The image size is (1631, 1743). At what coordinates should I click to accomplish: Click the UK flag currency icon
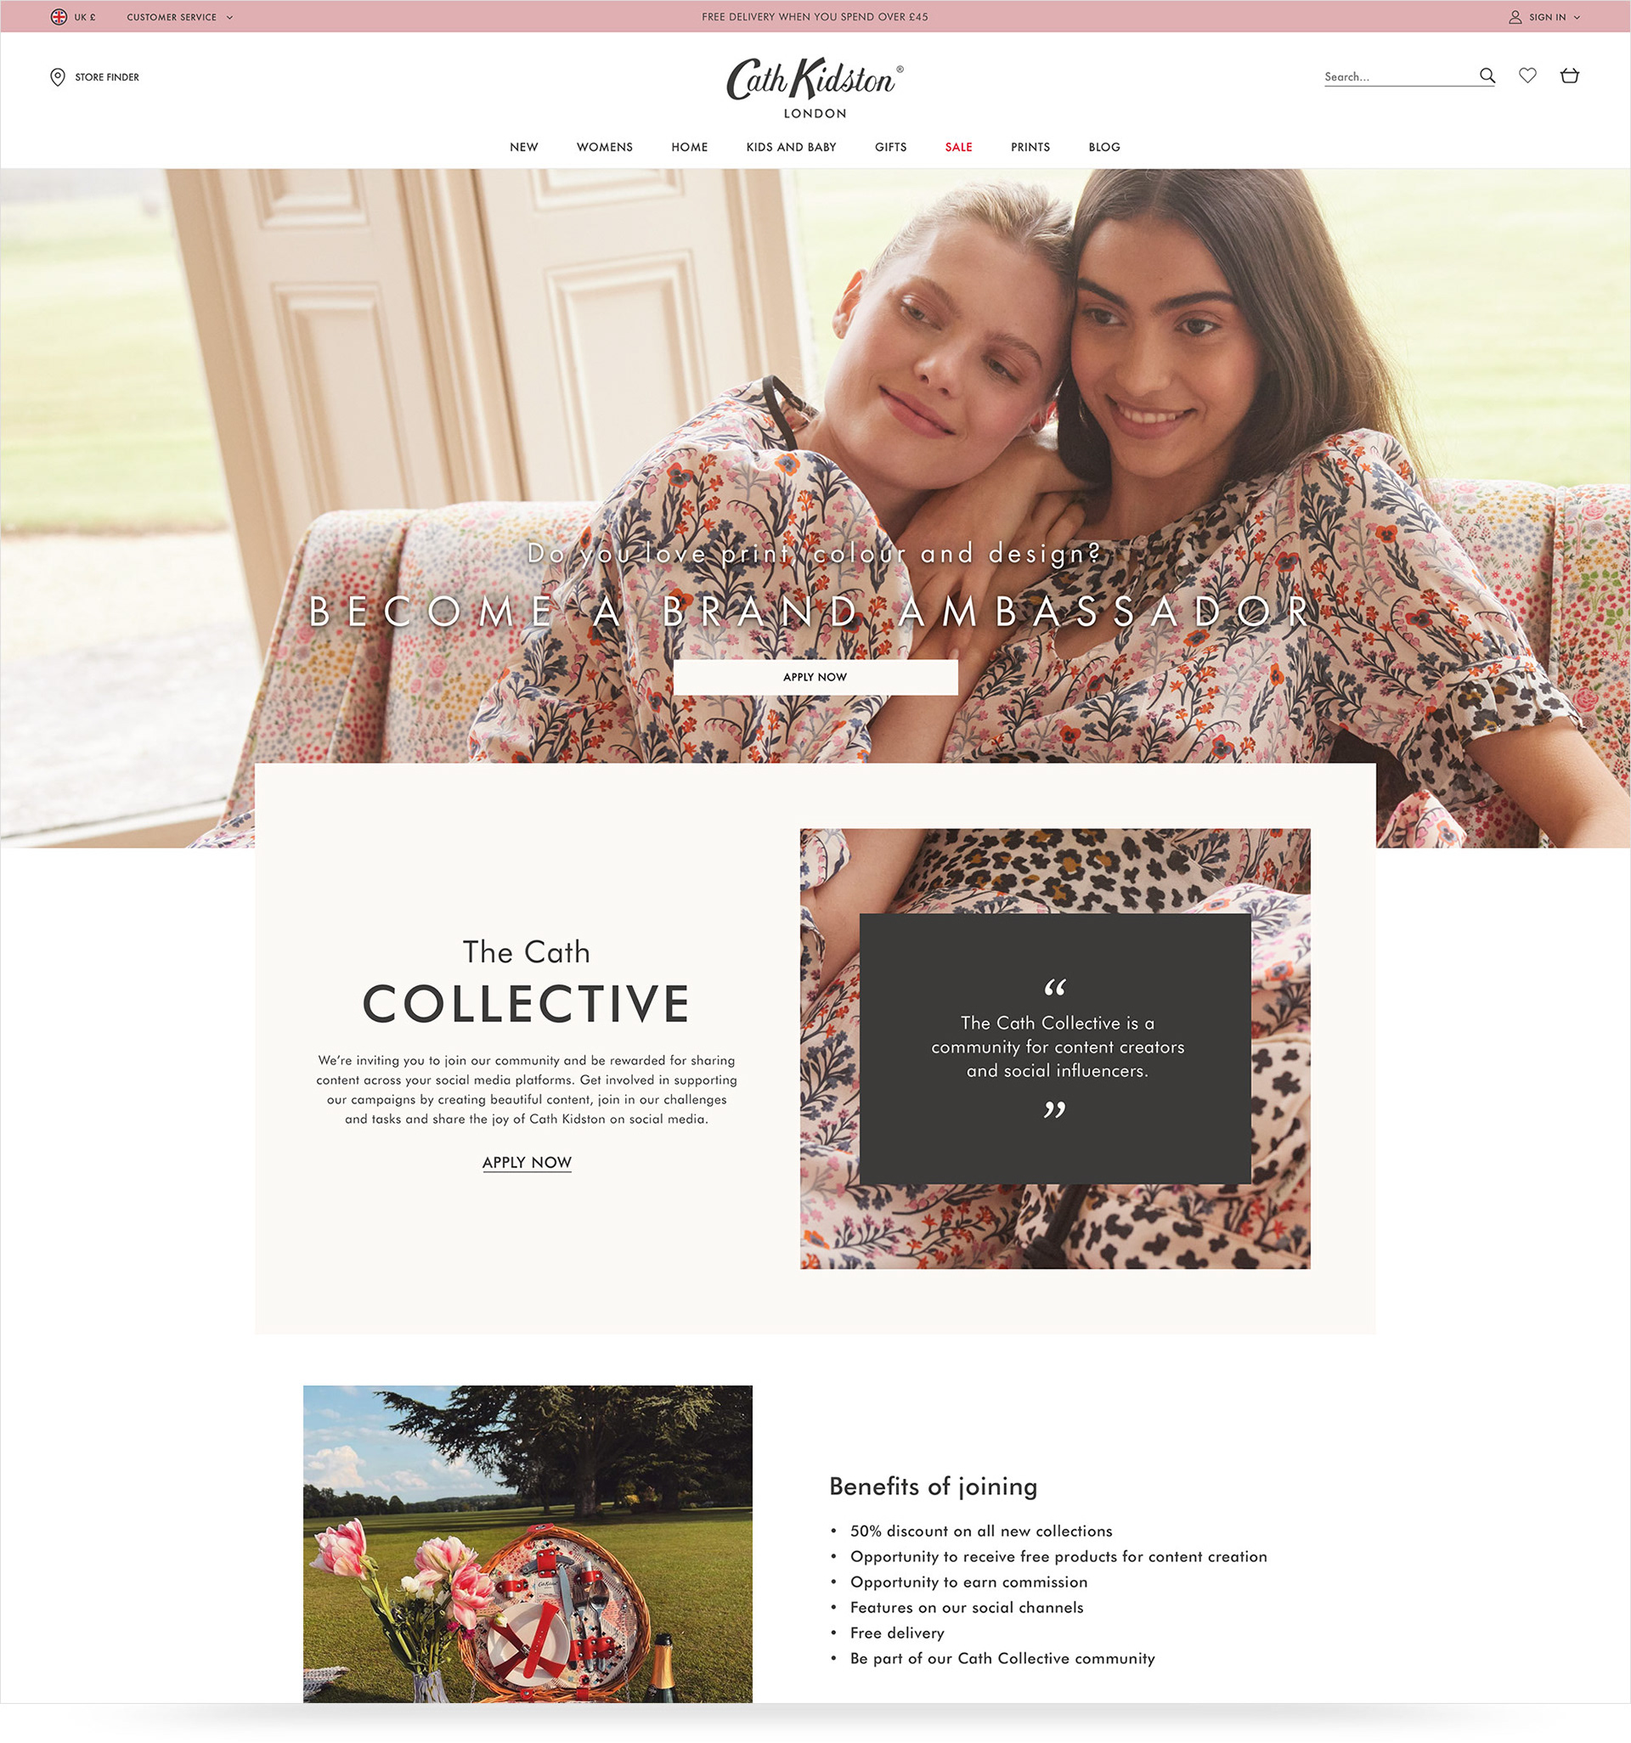(59, 17)
